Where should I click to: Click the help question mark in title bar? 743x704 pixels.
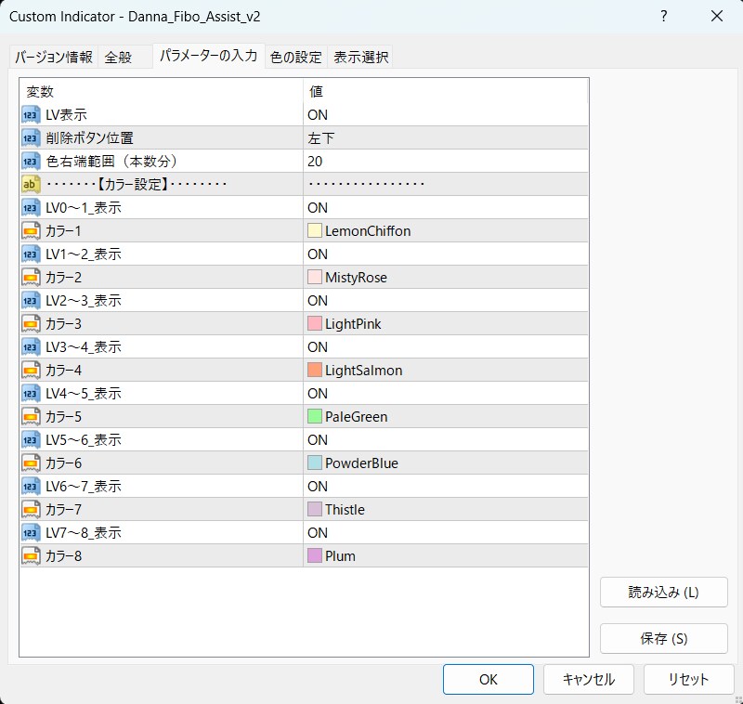(664, 17)
